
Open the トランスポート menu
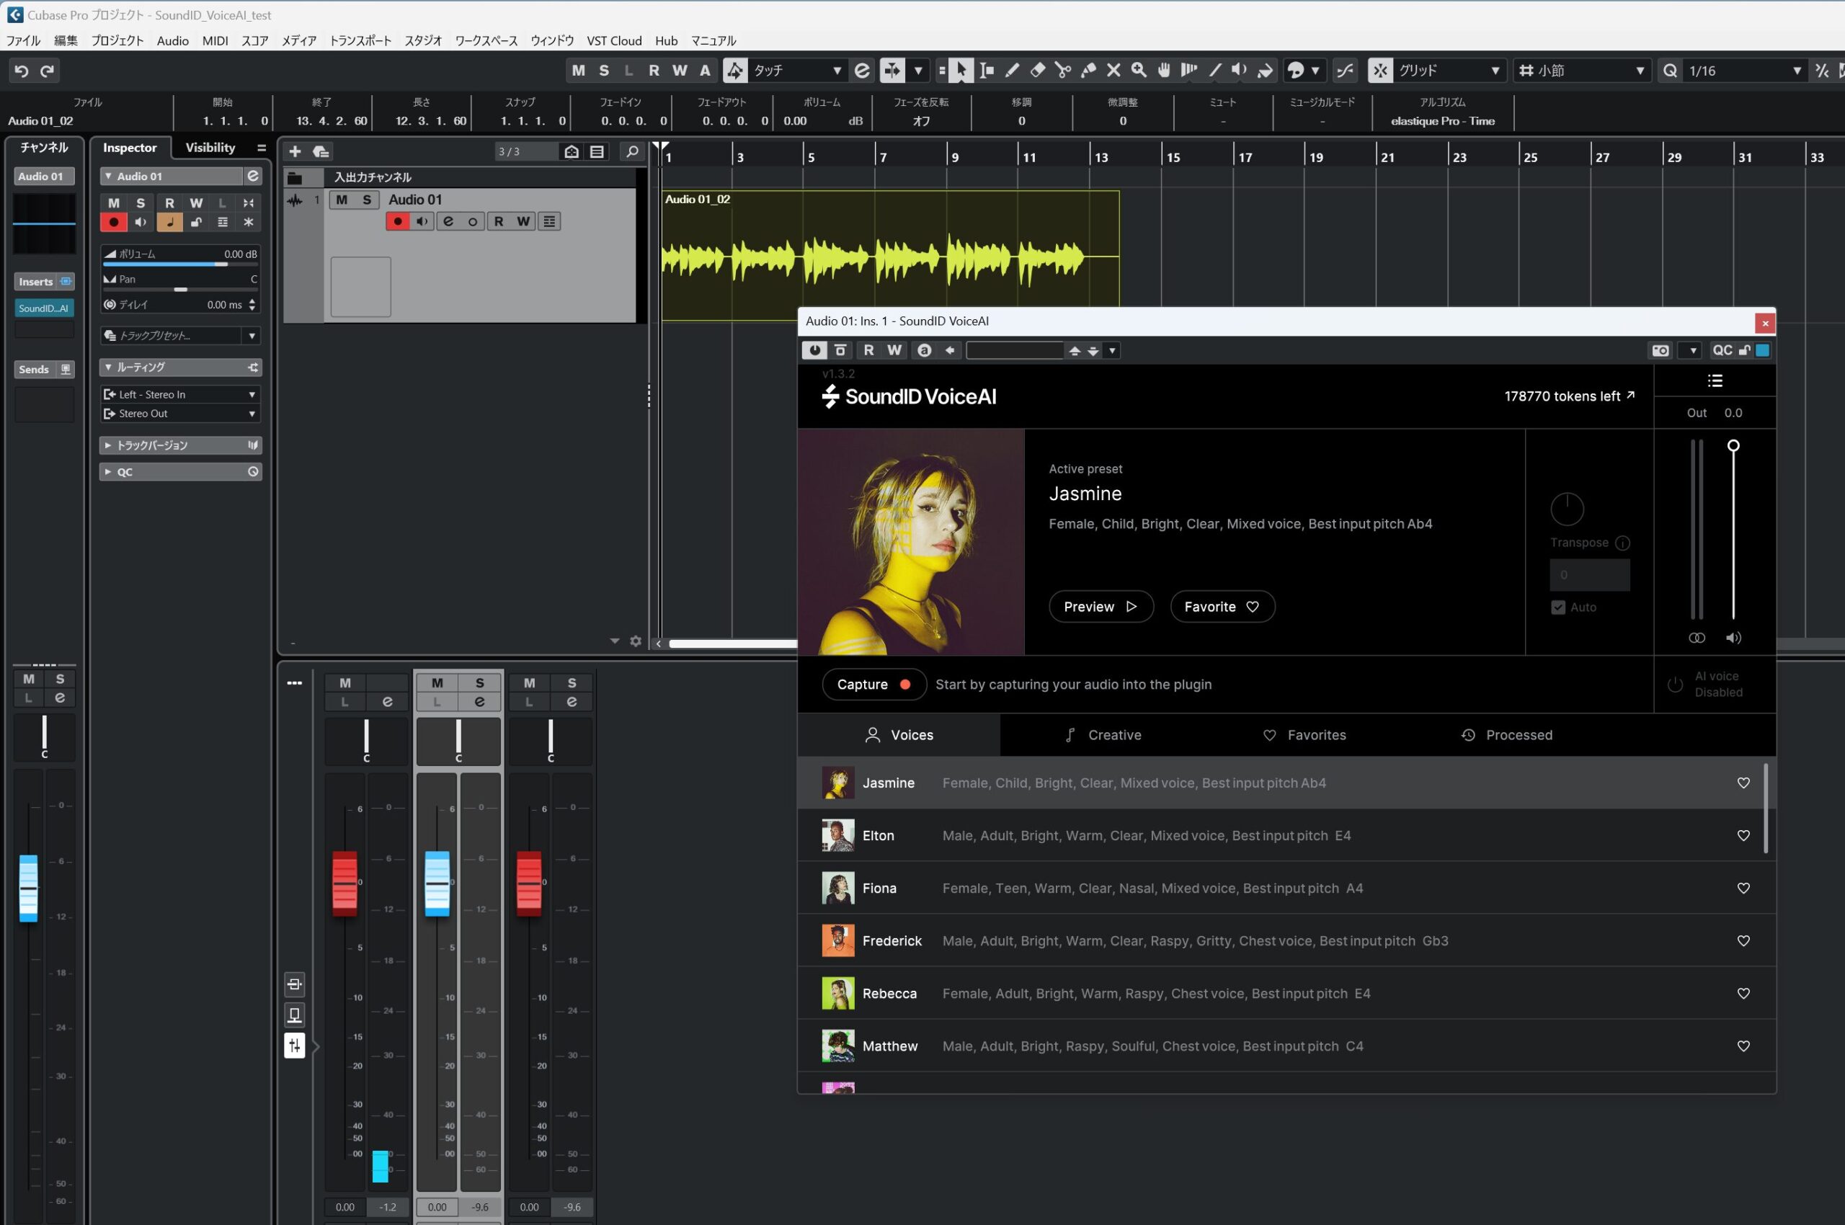tap(360, 40)
